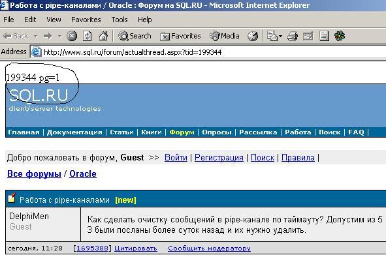
Task: Click the DelphiMen author name
Action: 29,216
